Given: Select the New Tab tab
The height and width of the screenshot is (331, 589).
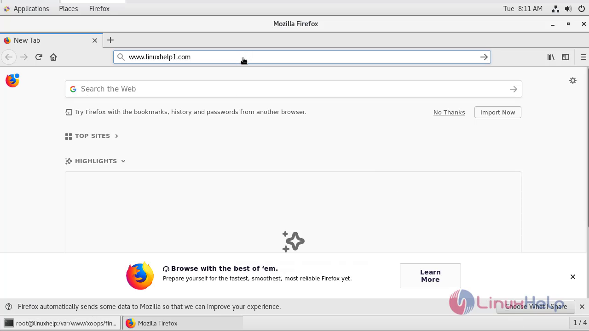Looking at the screenshot, I should pyautogui.click(x=51, y=40).
